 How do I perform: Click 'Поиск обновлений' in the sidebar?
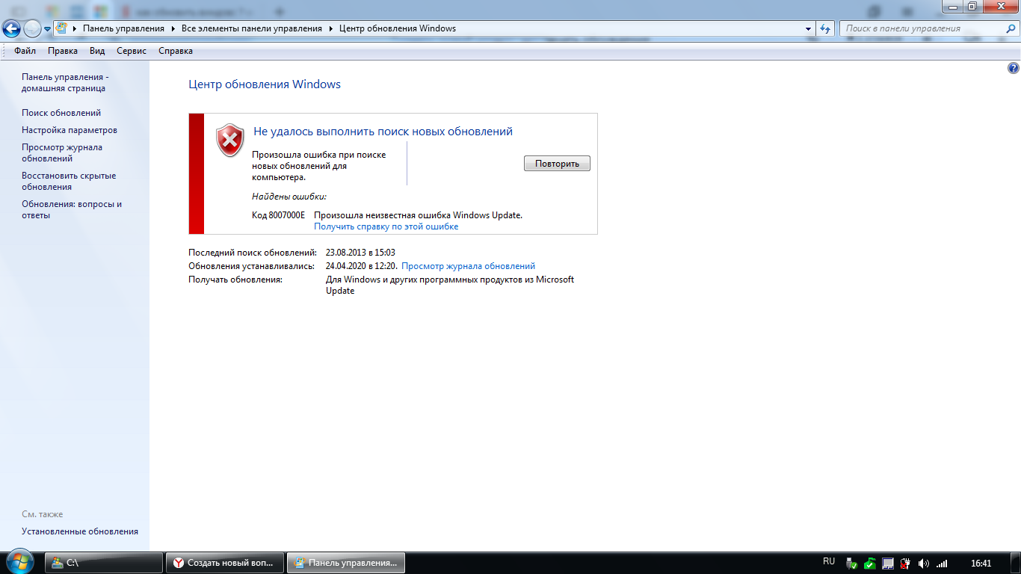click(x=61, y=113)
